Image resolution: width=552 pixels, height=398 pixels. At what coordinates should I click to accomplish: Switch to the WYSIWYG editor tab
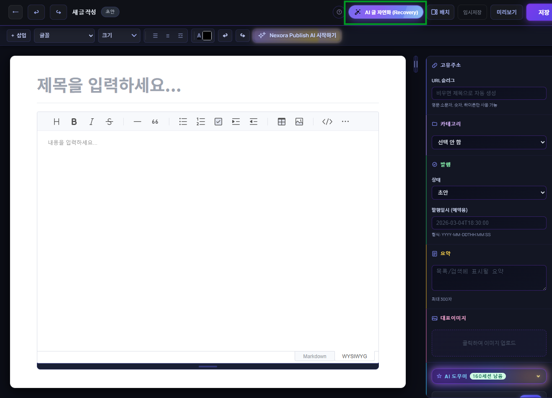[x=354, y=356]
